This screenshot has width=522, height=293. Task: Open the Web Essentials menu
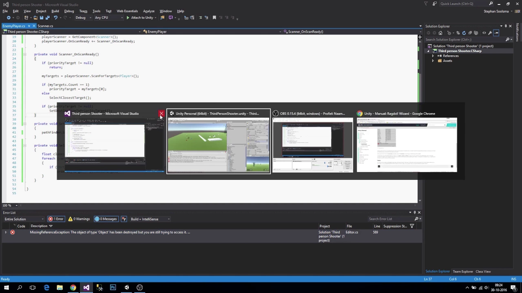click(x=127, y=11)
